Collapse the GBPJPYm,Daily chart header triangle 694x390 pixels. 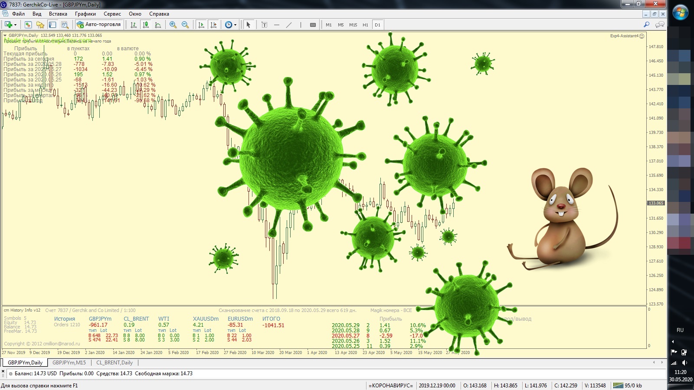click(5, 36)
